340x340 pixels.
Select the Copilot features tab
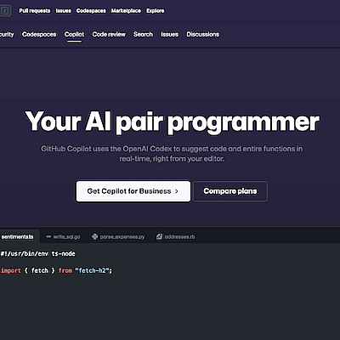(74, 34)
